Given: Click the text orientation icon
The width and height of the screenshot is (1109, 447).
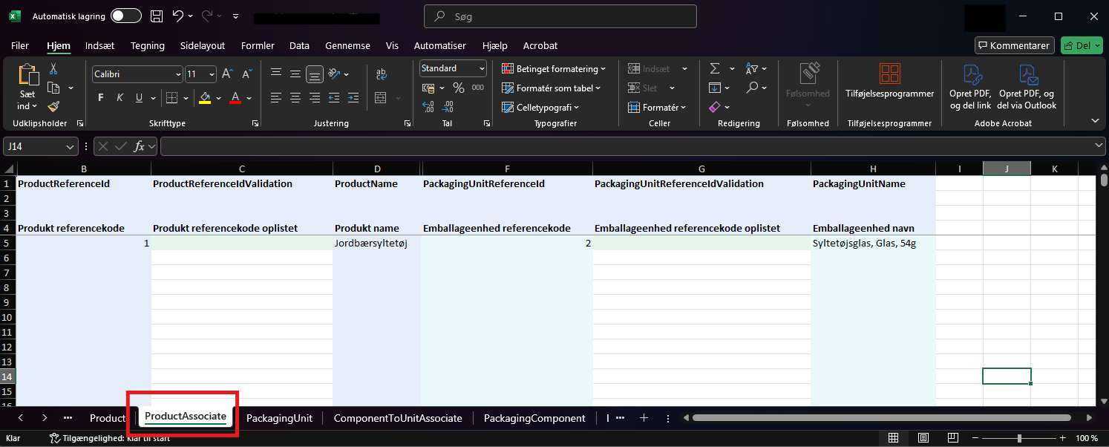Looking at the screenshot, I should 334,73.
